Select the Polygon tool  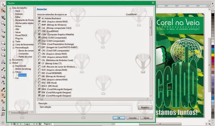(3, 55)
